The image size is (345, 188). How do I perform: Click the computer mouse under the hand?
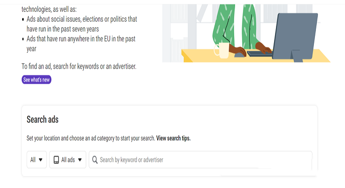(240, 54)
